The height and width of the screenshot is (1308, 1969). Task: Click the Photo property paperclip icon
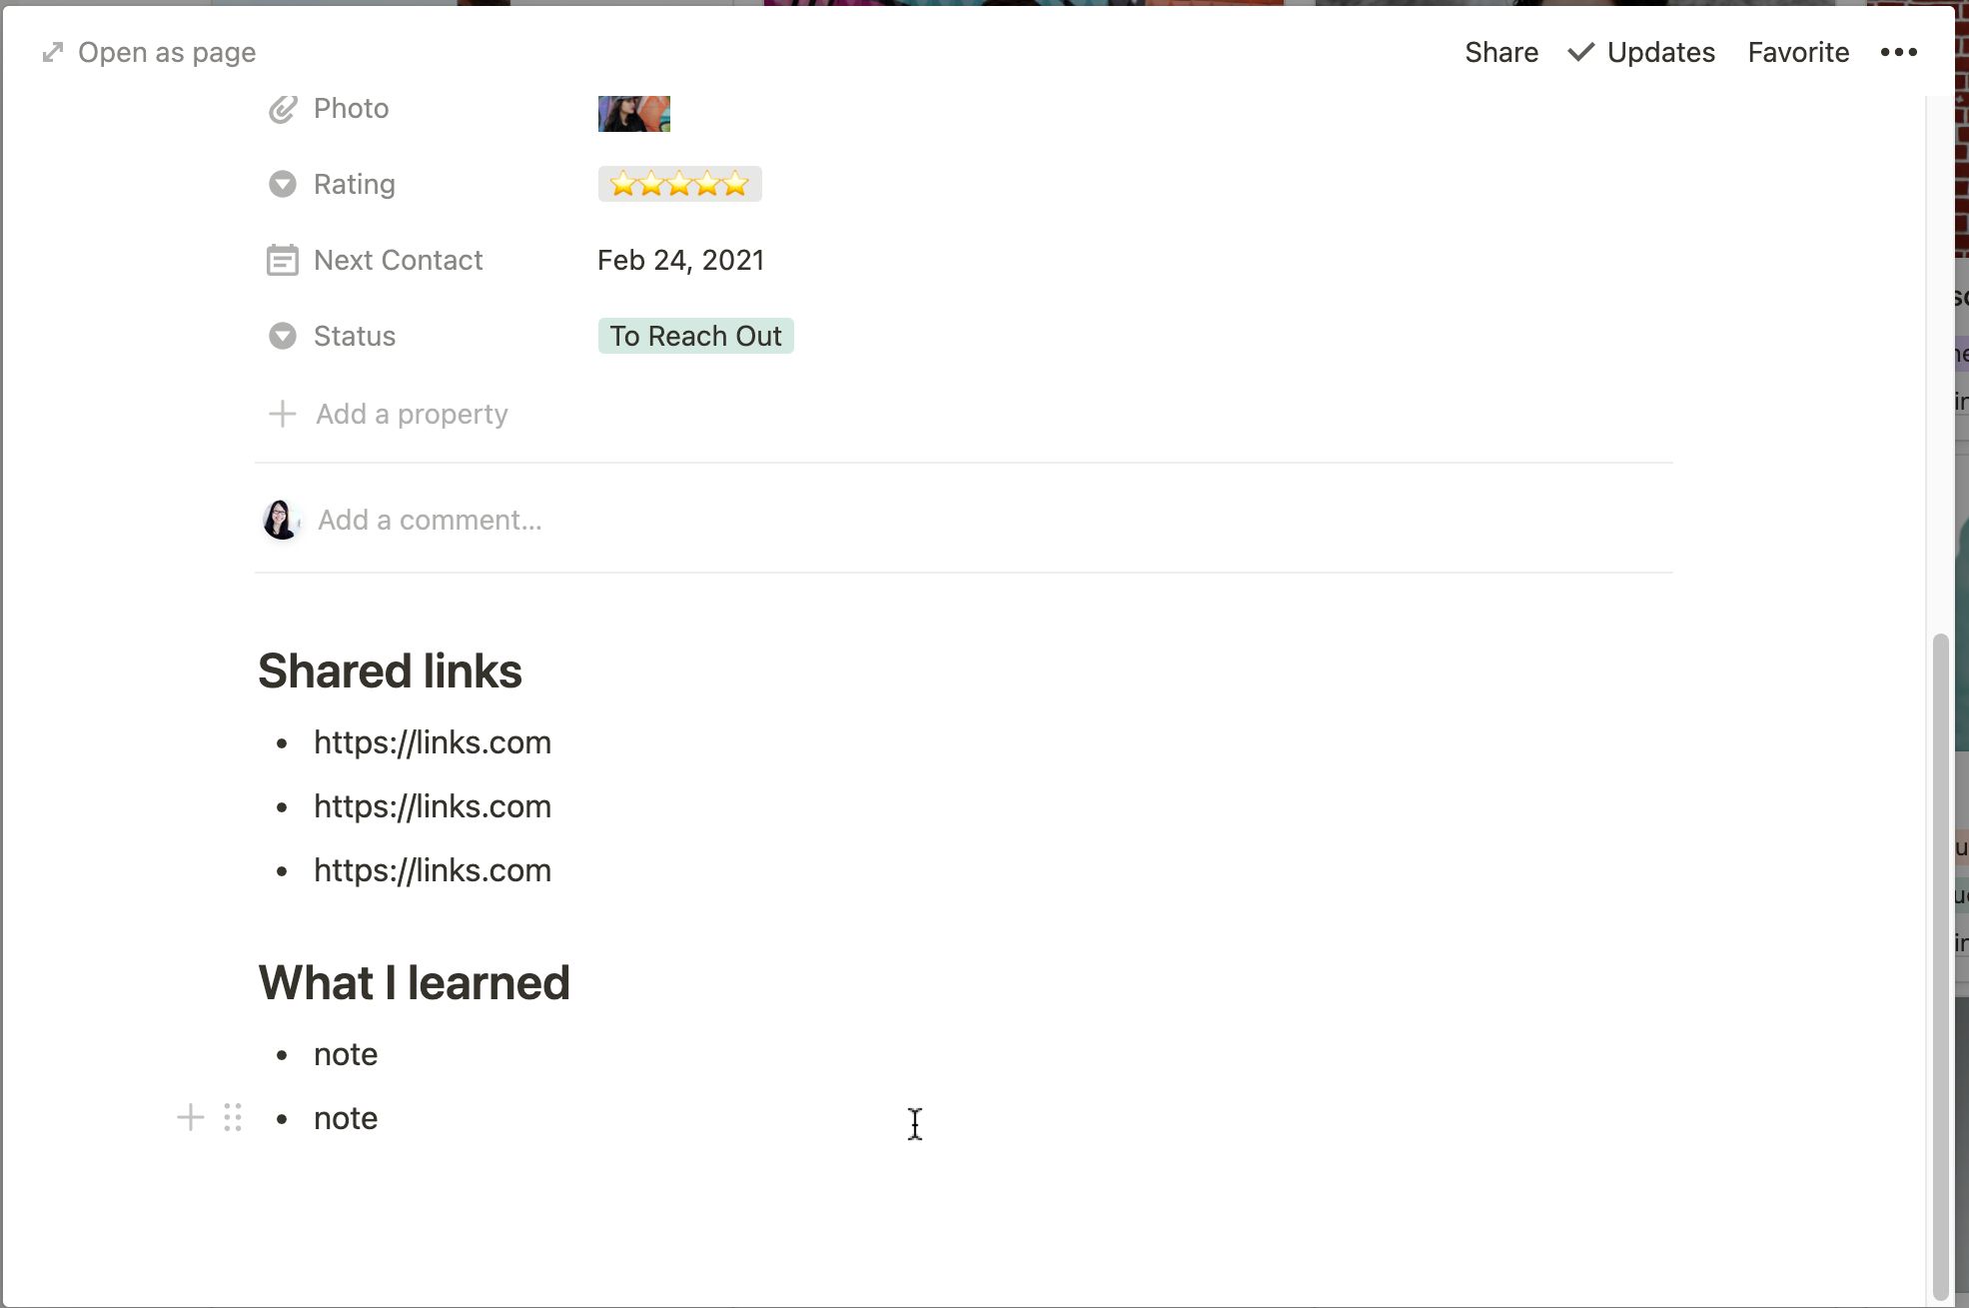click(283, 109)
